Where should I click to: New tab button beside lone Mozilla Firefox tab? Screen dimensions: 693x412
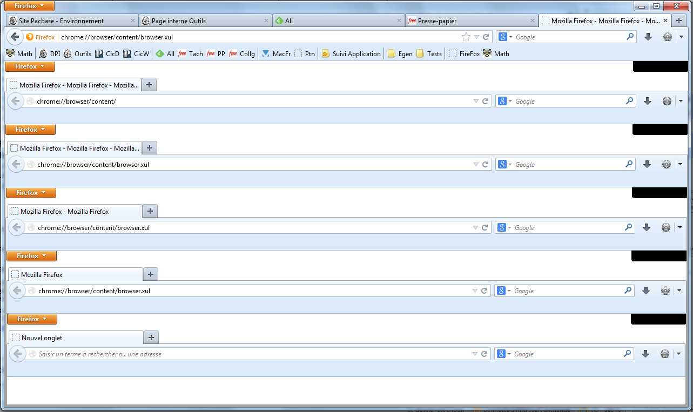pyautogui.click(x=151, y=274)
